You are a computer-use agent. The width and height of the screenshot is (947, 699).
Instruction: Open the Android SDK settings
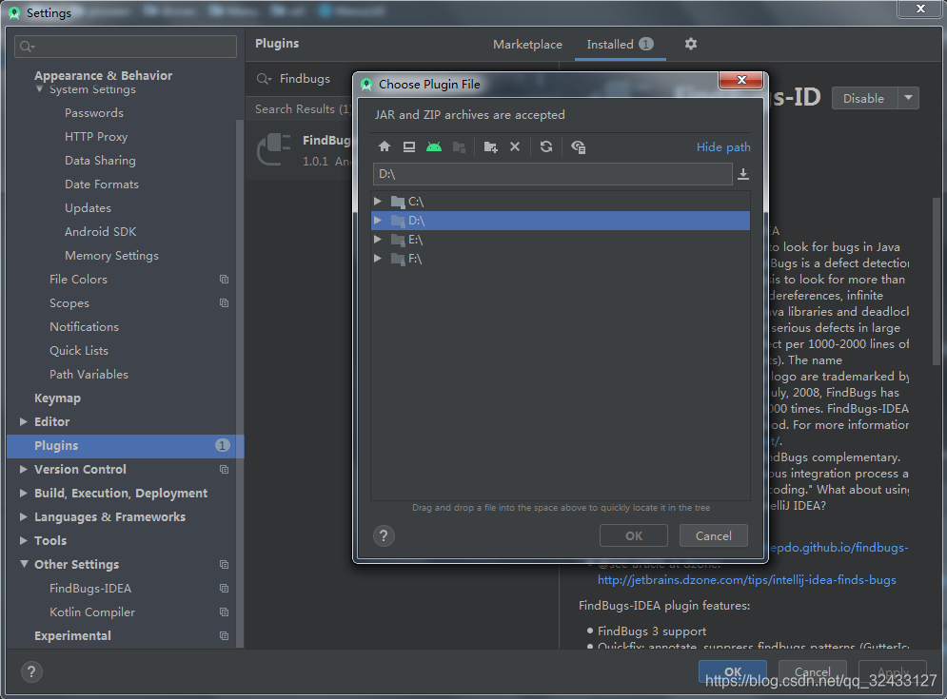pos(100,232)
